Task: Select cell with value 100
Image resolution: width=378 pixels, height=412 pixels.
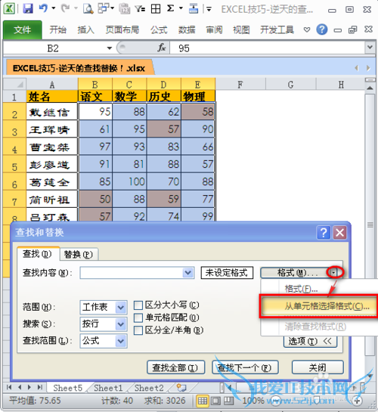Action: (129, 181)
